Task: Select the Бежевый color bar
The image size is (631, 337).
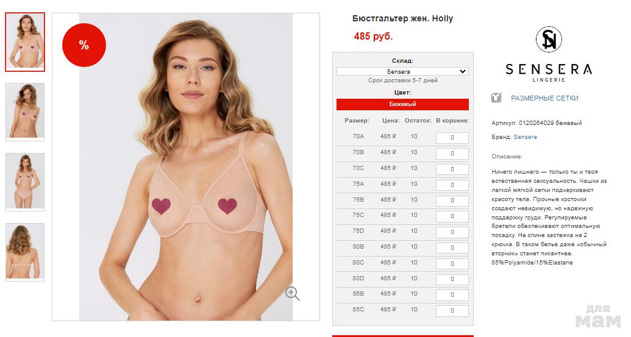Action: click(402, 104)
